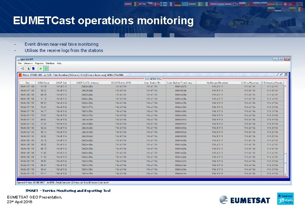
Task: Click the red square icon of the Prime SEVIRI view
Action: coord(20,75)
